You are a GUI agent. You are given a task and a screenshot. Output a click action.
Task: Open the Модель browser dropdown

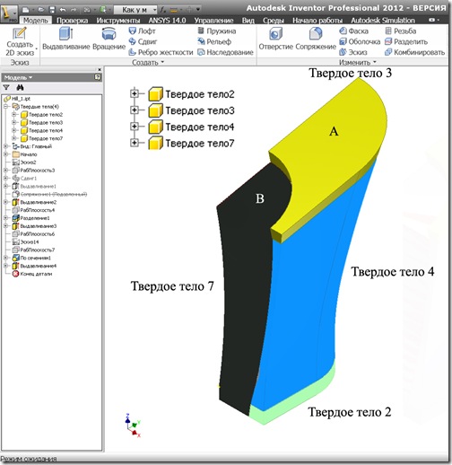pyautogui.click(x=18, y=77)
